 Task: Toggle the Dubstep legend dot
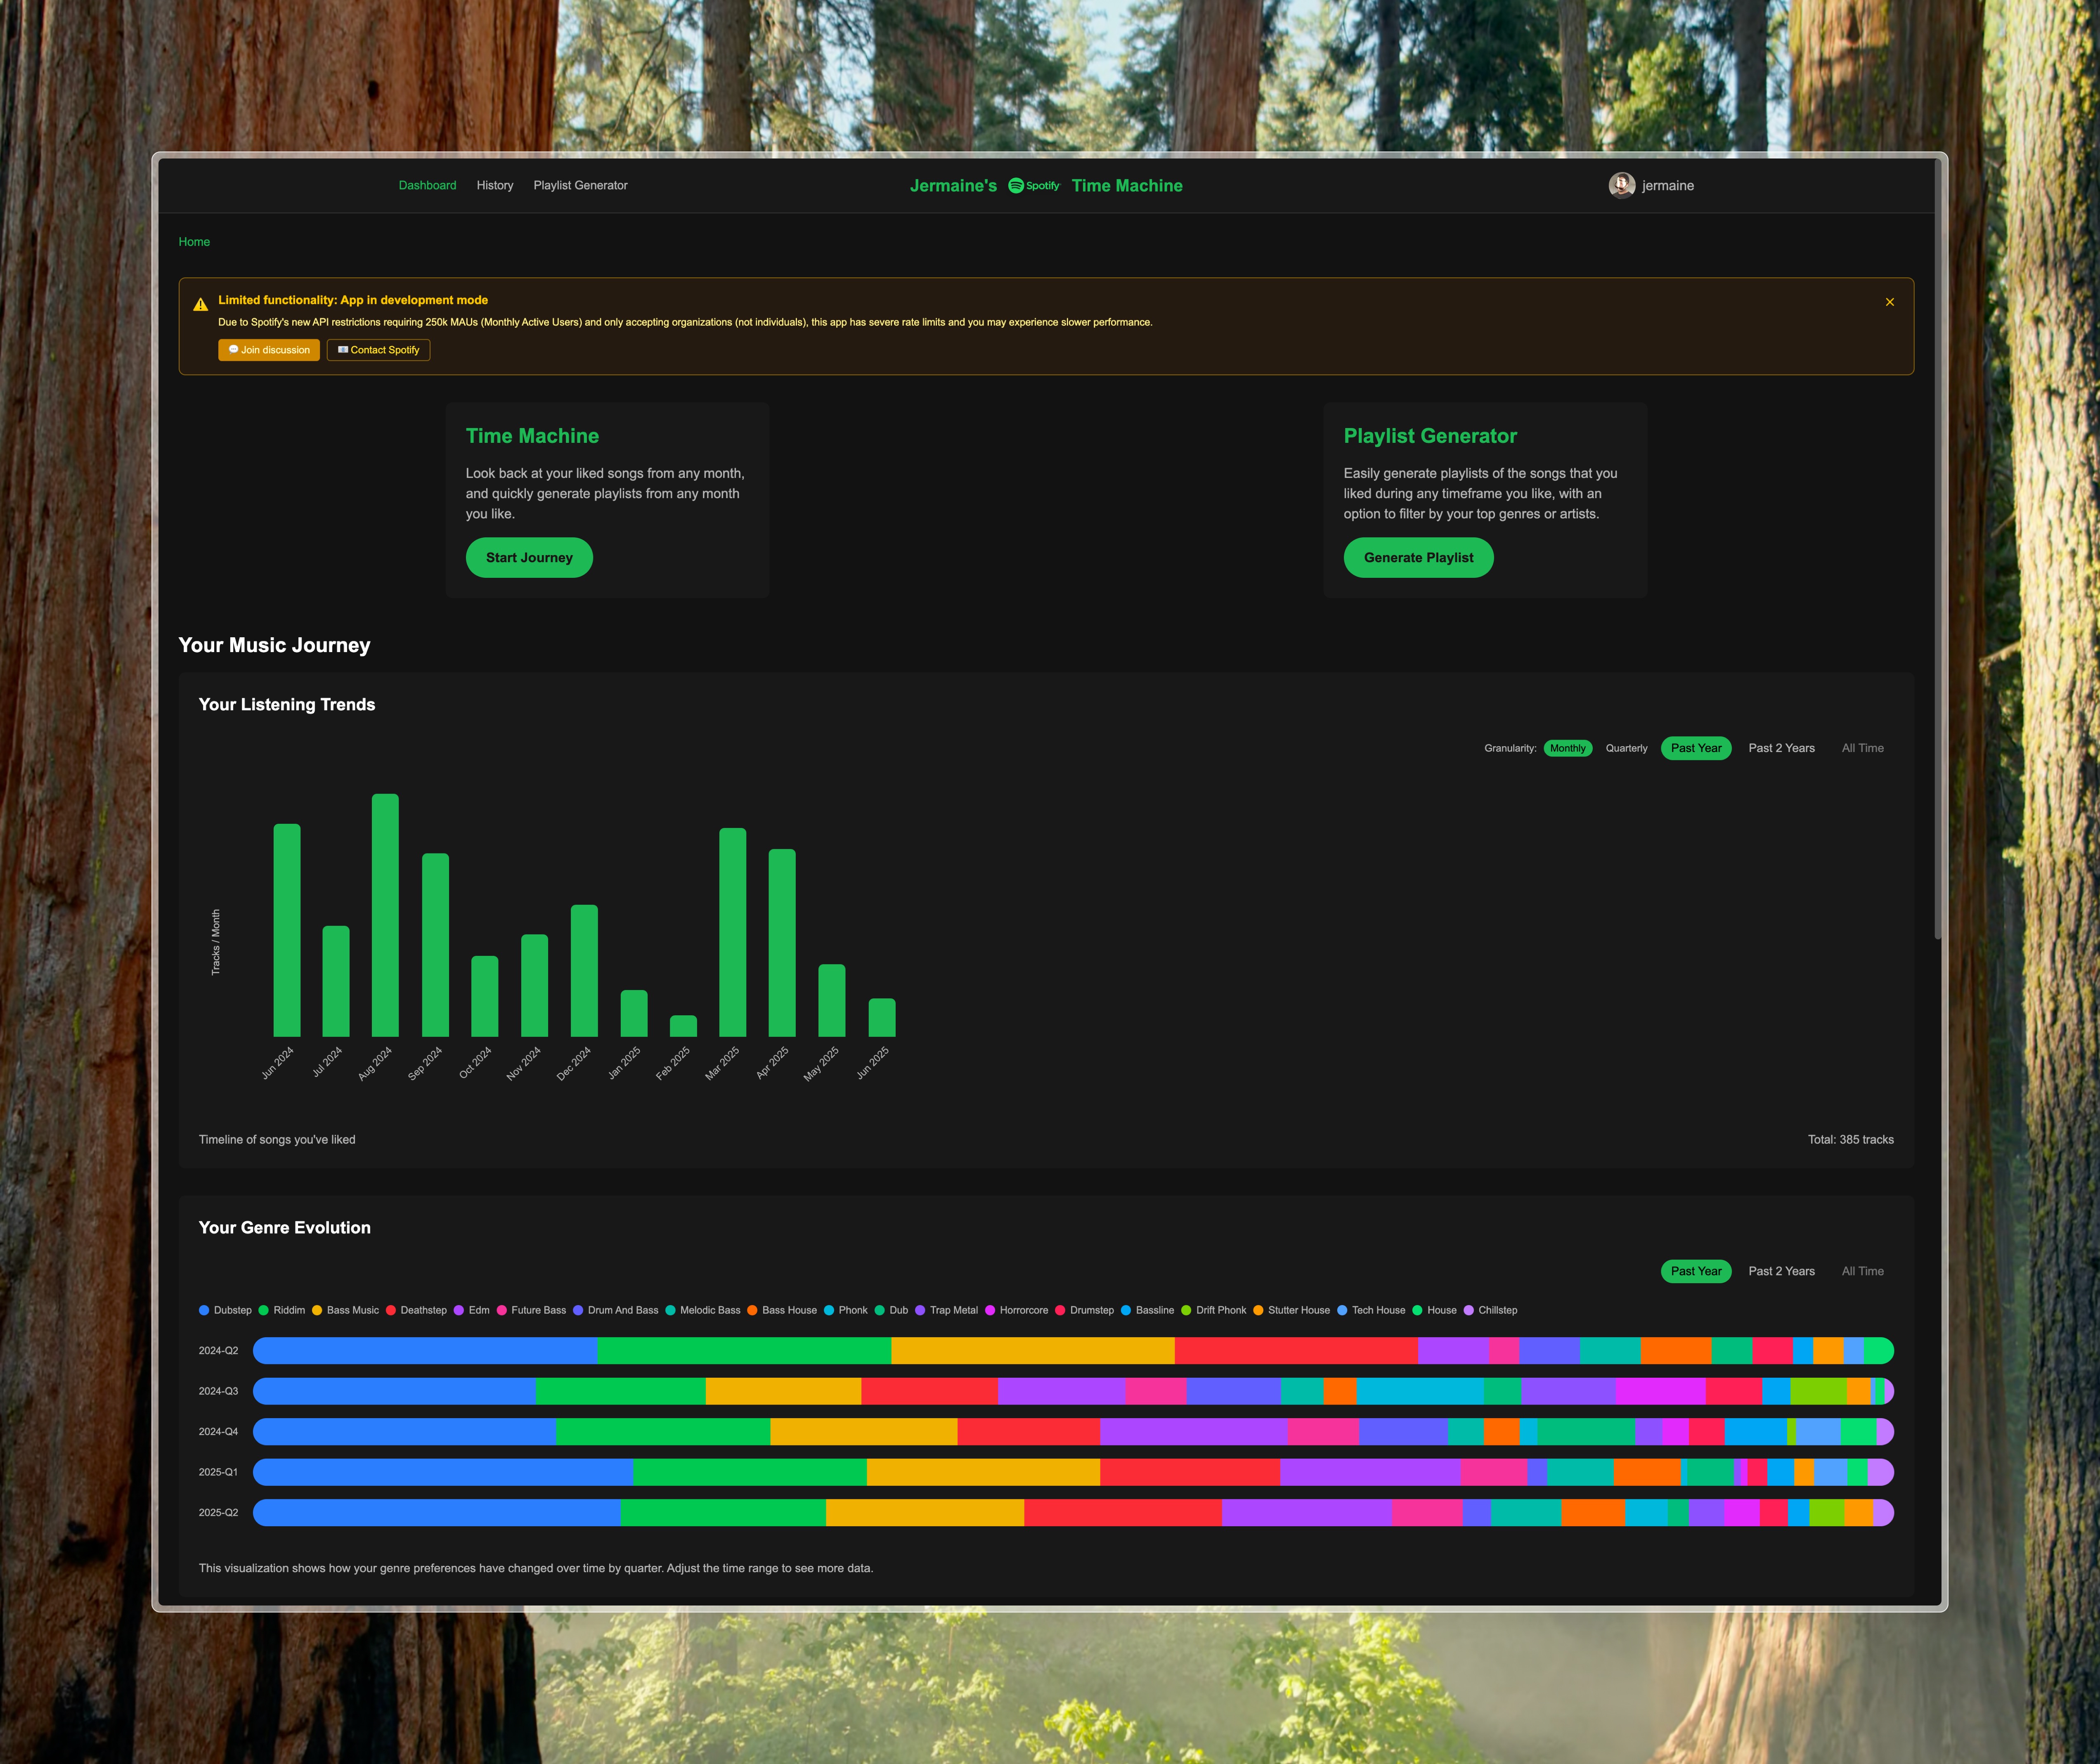[204, 1310]
